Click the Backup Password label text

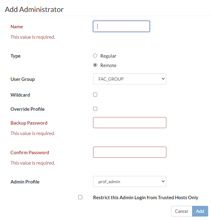[x=29, y=123]
